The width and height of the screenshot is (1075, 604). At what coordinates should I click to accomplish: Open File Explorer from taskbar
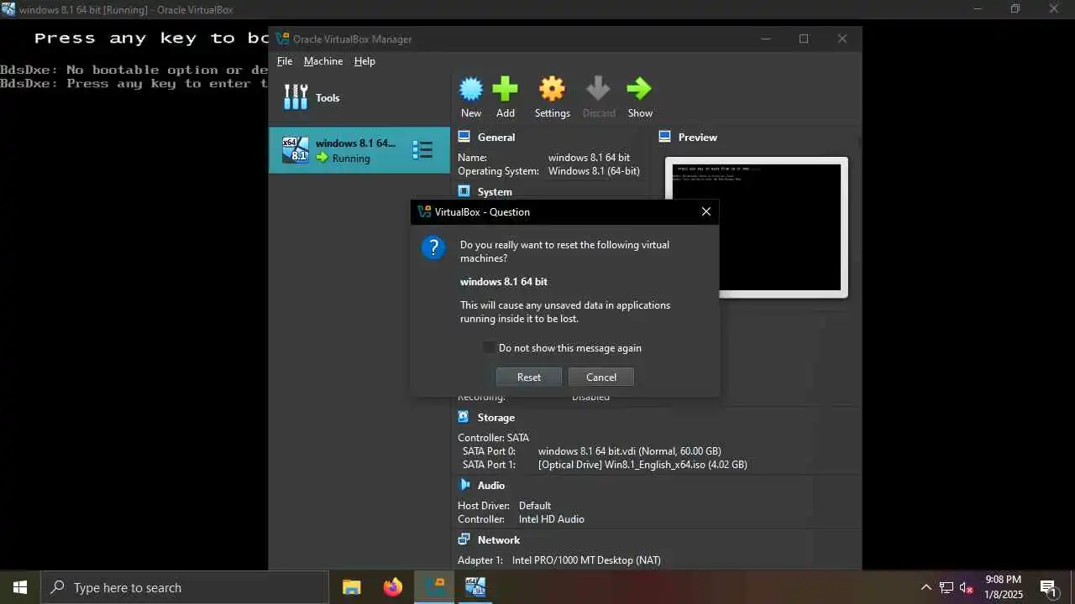tap(352, 587)
